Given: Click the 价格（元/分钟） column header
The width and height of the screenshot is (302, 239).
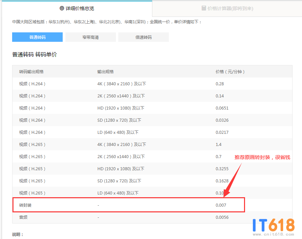Looking at the screenshot, I should click(x=231, y=71).
